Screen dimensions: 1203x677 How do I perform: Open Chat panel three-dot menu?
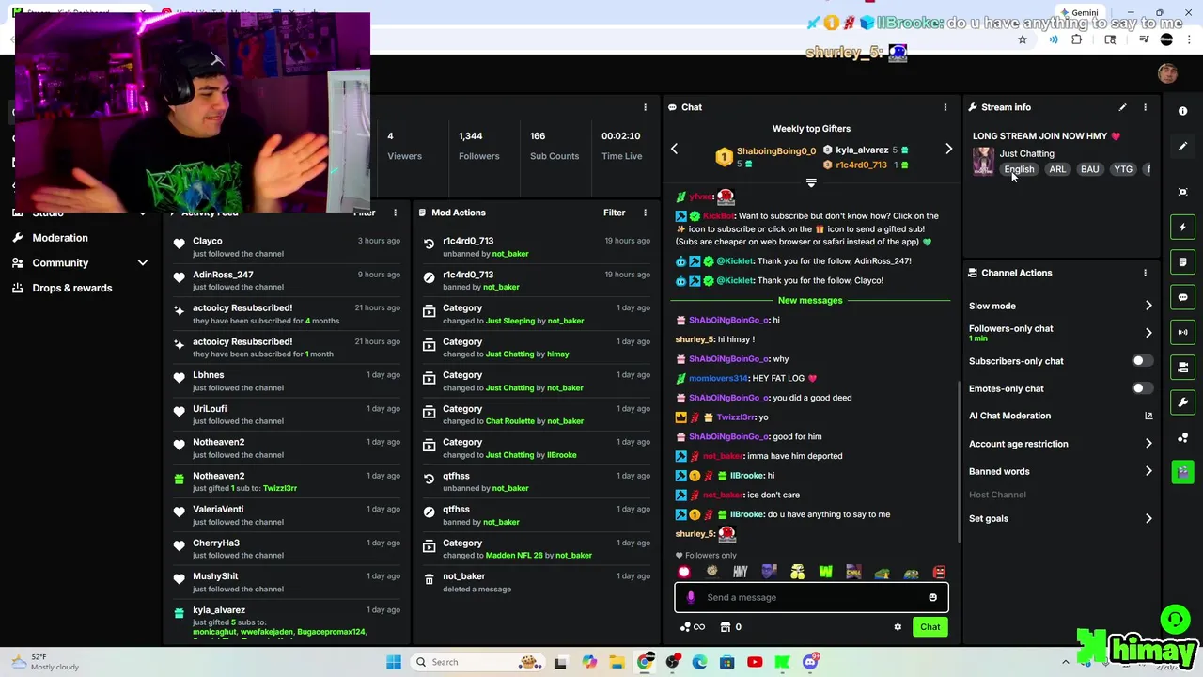945,107
